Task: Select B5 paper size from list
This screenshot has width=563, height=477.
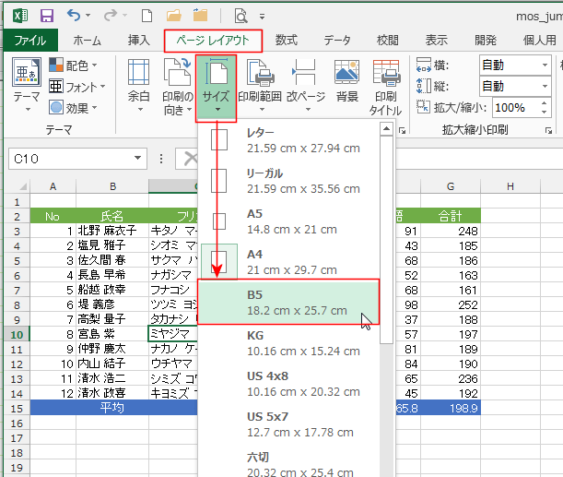Action: (295, 302)
